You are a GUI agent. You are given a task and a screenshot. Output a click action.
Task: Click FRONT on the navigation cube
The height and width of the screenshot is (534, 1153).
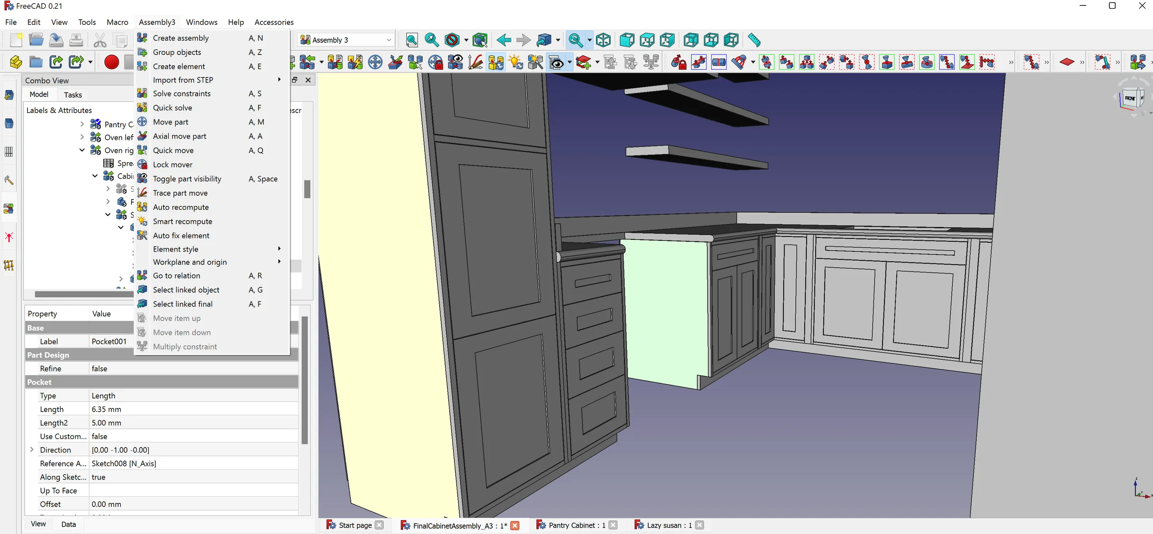click(1131, 98)
